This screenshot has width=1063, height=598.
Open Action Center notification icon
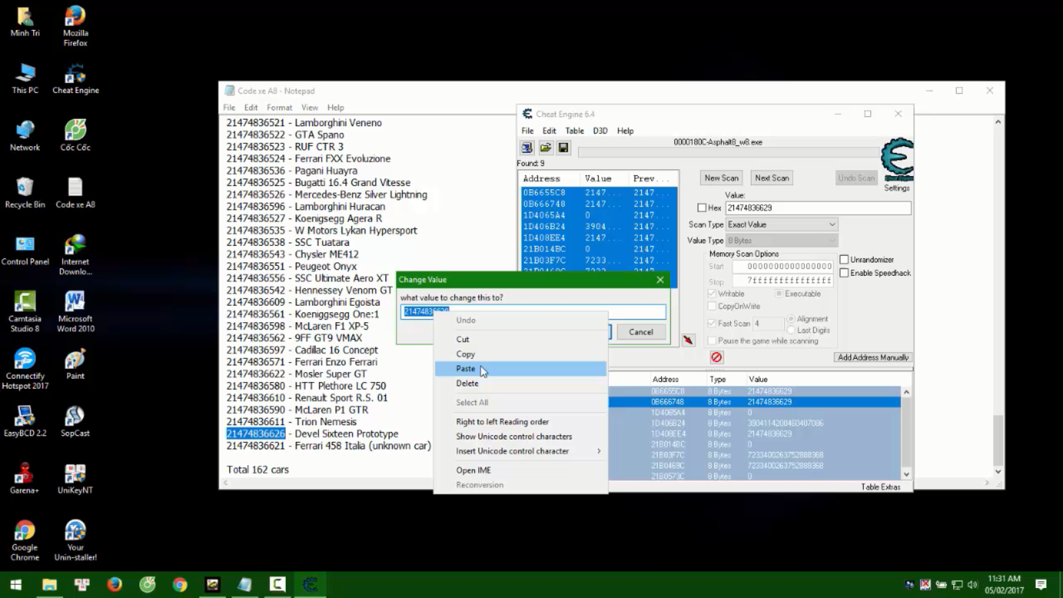1041,585
